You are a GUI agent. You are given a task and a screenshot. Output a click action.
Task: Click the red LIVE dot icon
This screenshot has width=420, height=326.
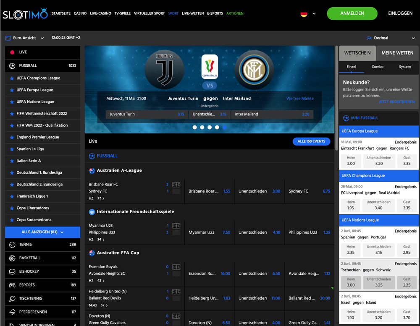[12, 52]
